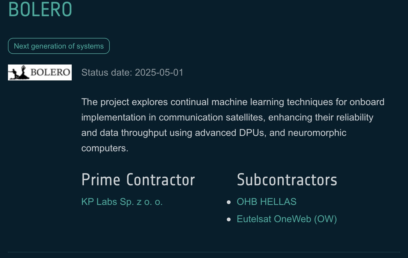Follow the Eutelsat OneWeb (OW) link
Screen dimensions: 408x258
287,219
